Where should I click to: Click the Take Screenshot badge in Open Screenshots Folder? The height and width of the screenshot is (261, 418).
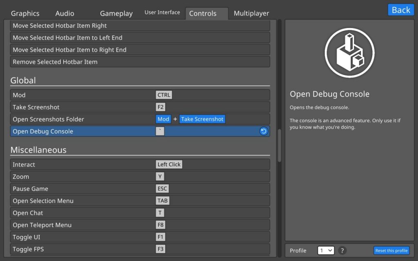click(201, 119)
